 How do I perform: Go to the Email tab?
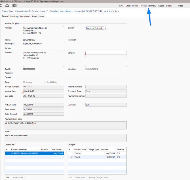click(x=34, y=16)
